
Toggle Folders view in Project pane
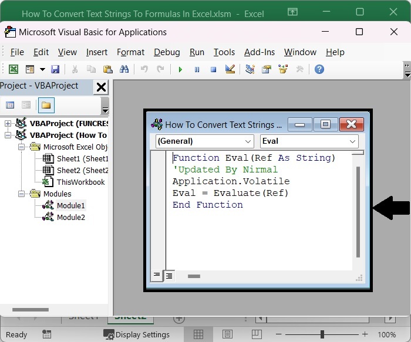(x=46, y=105)
